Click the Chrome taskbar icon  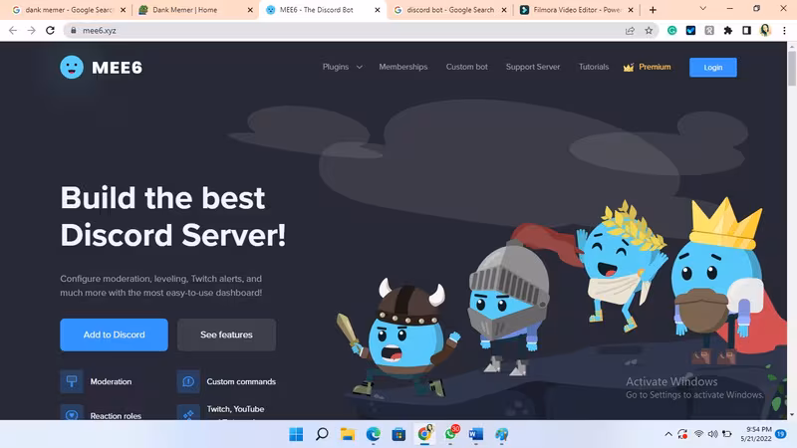click(x=425, y=434)
